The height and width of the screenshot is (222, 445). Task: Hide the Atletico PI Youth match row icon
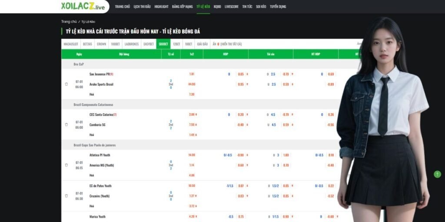coord(66,165)
